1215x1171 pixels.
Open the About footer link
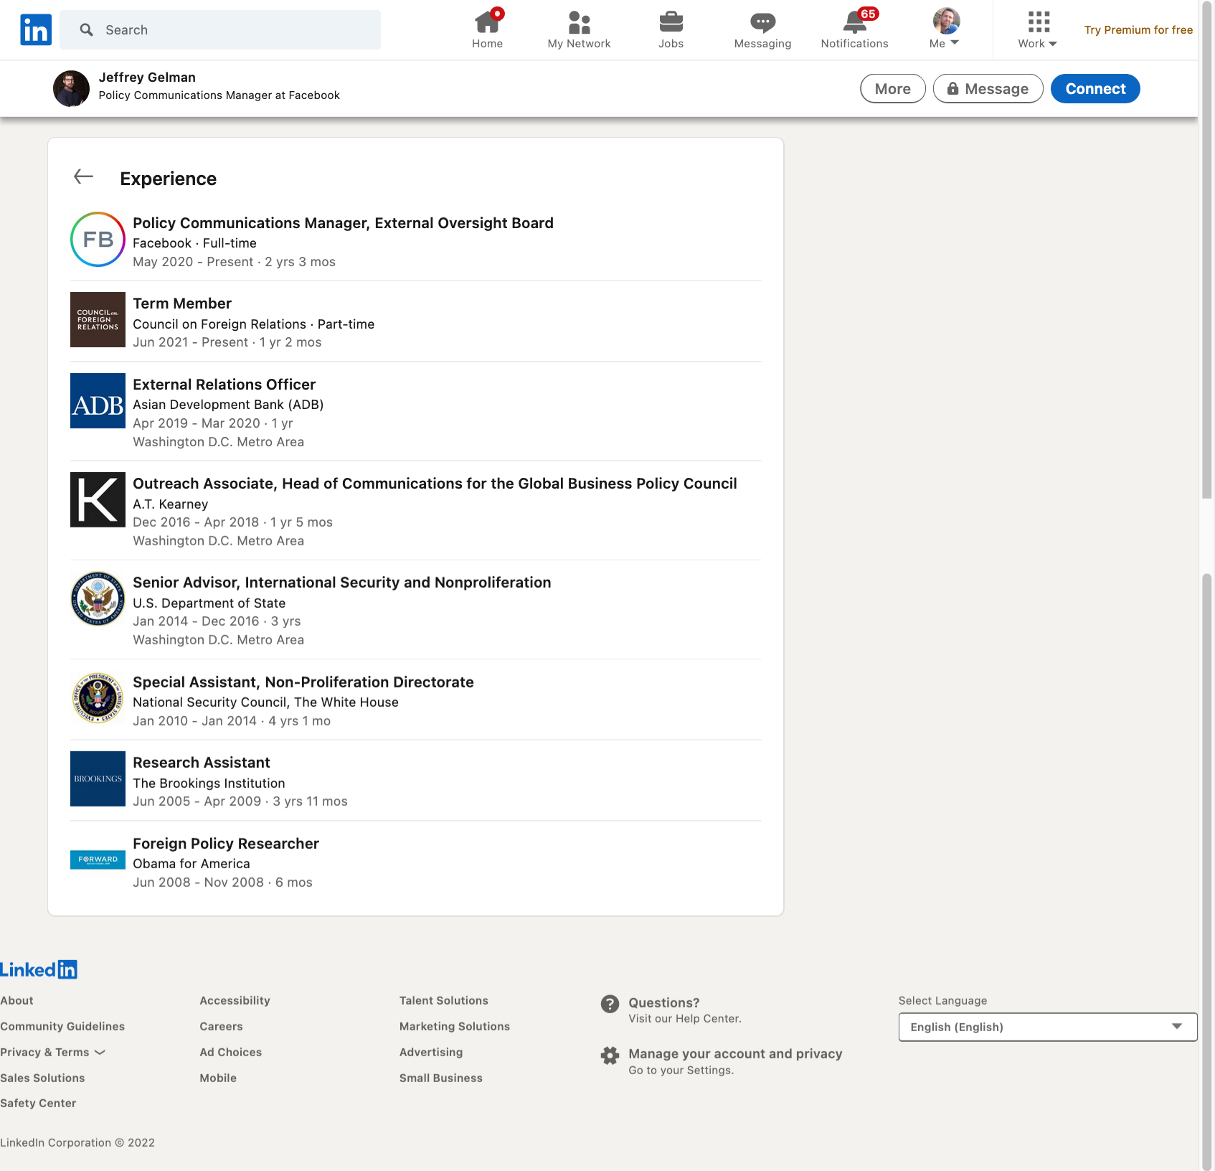16,1000
